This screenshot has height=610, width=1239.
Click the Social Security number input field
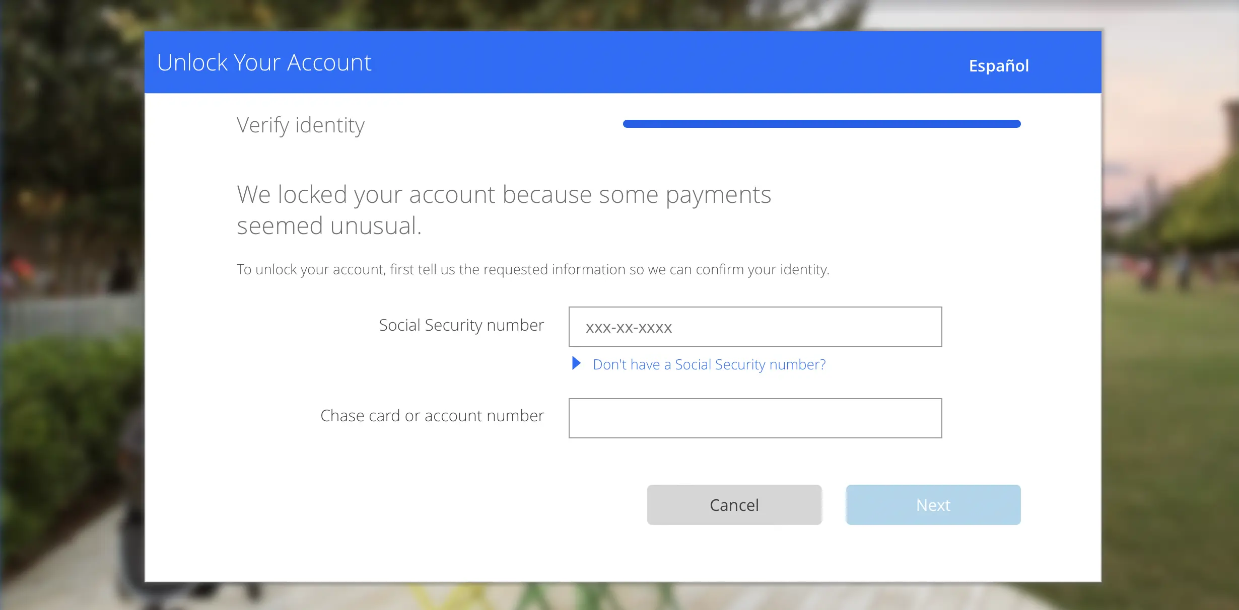click(754, 327)
